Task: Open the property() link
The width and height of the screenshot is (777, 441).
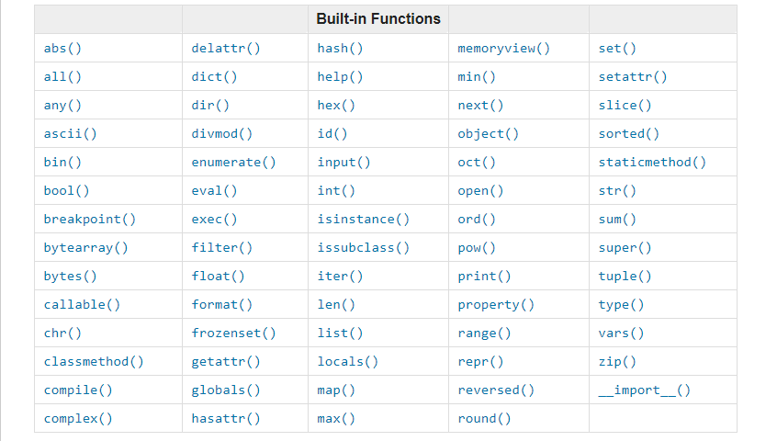Action: [496, 305]
